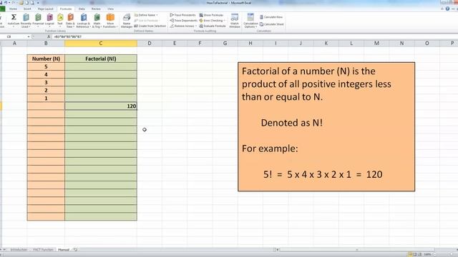Open Calculation Options dropdown
Viewport: 458px width, 257px height.
click(x=250, y=21)
